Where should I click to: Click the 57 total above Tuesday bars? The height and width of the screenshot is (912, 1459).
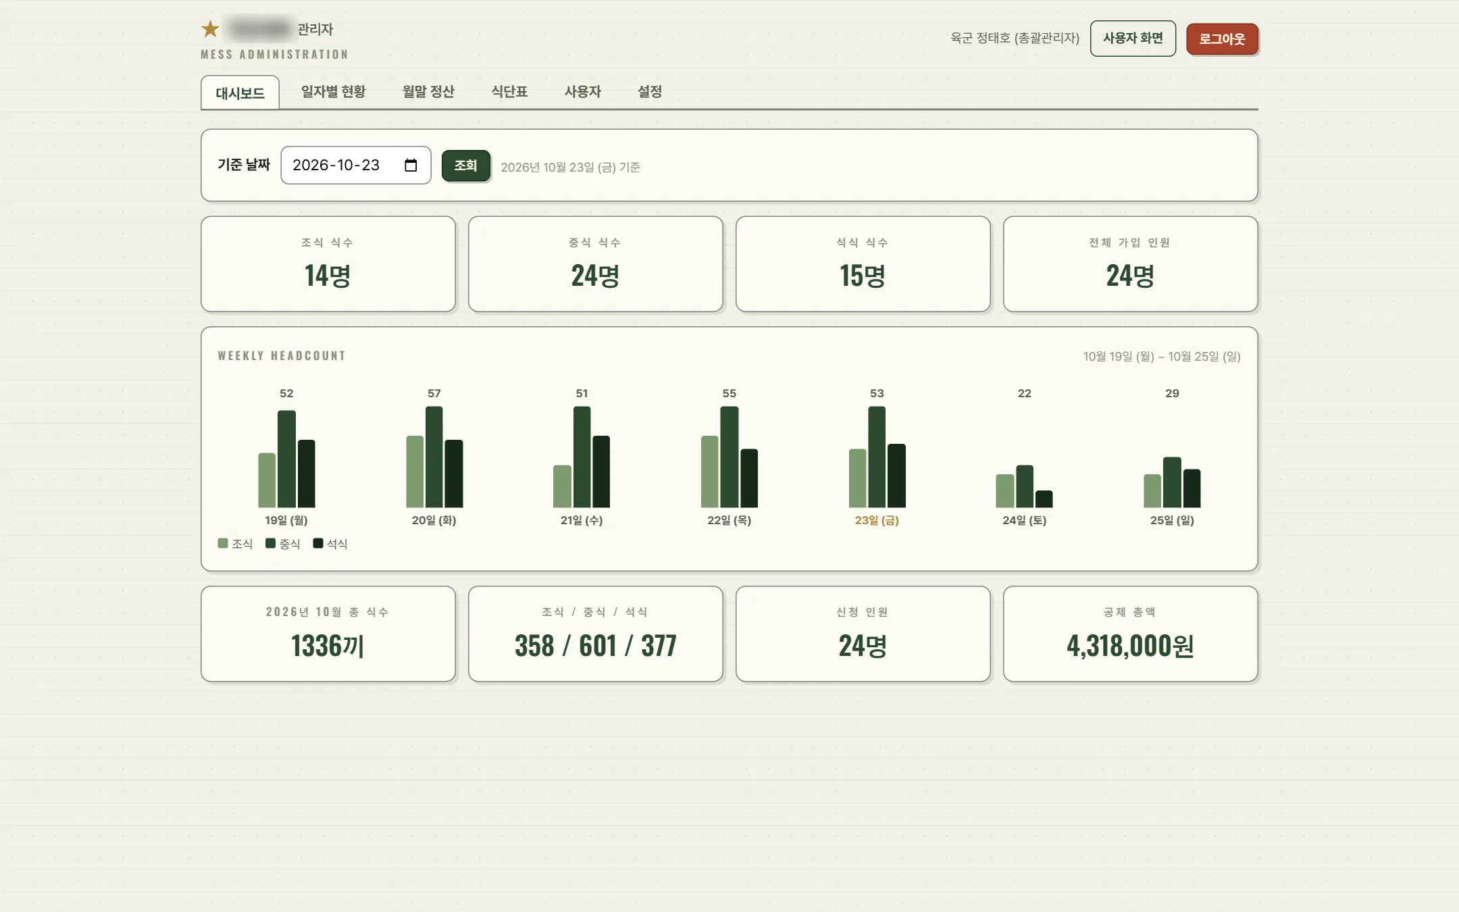pos(434,393)
